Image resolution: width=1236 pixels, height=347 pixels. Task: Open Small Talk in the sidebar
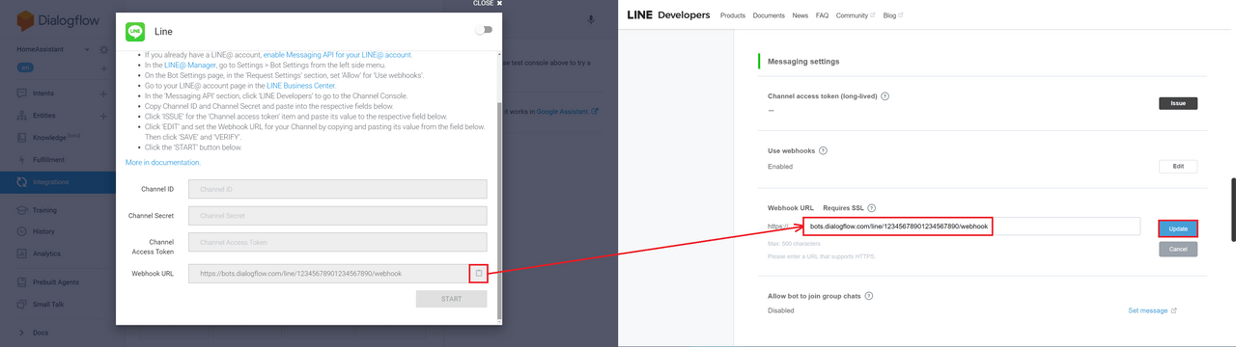[48, 304]
